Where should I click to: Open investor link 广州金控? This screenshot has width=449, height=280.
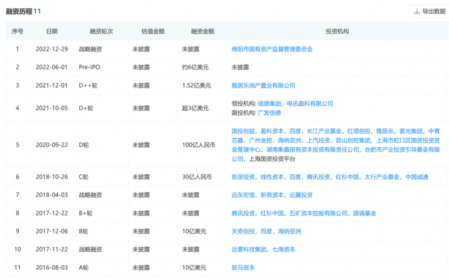261,141
